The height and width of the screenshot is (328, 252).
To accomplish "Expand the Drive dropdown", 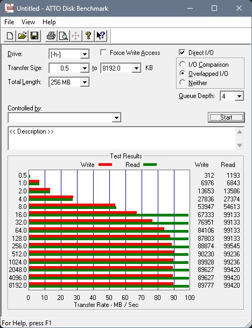I will [85, 54].
